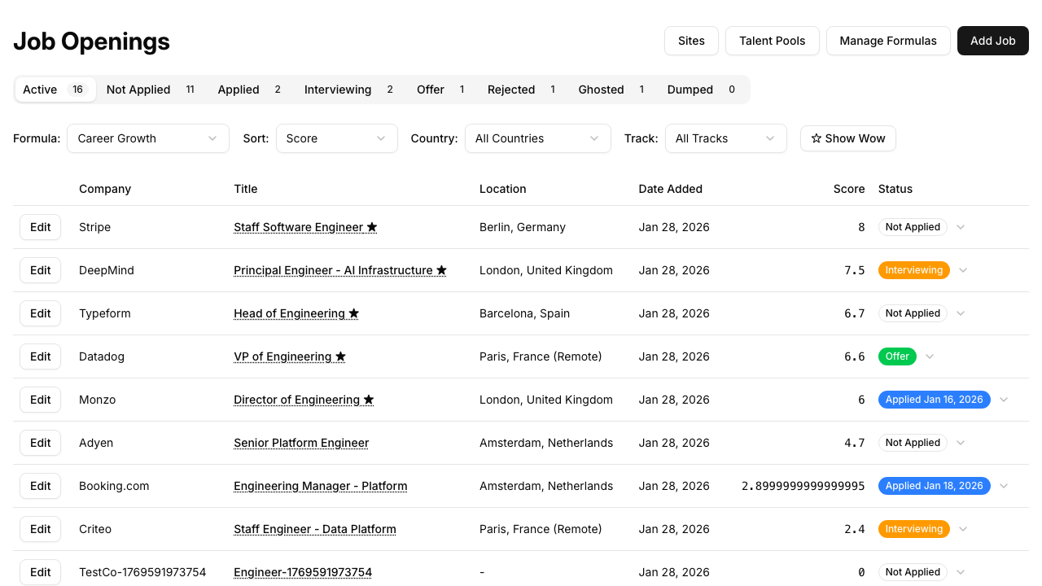Click the star beside Principal Engineer - AI Infrastructure

coord(441,270)
